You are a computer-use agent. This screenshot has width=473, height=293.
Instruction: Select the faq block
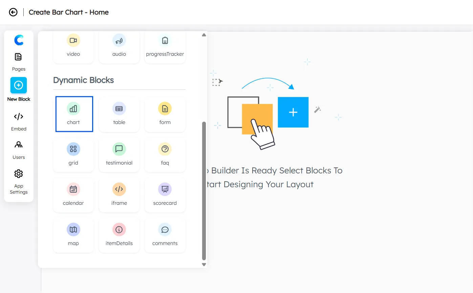[165, 154]
